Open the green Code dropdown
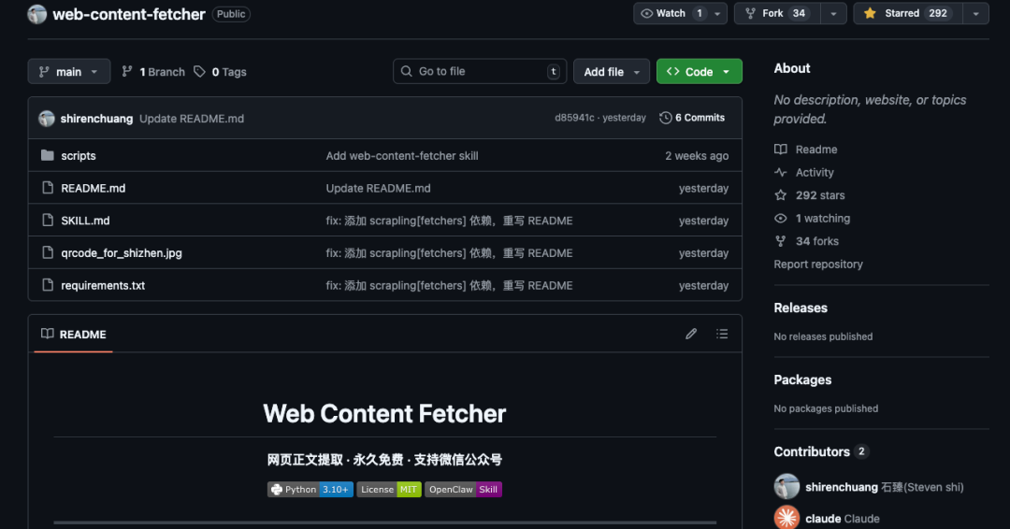1010x529 pixels. (x=699, y=72)
